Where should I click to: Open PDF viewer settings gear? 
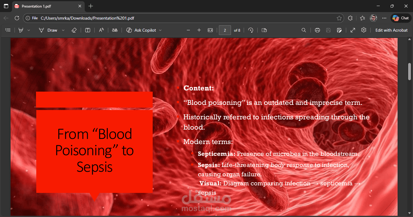pos(364,30)
